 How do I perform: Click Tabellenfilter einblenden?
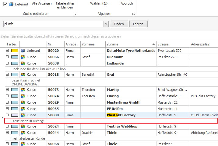pos(65,5)
